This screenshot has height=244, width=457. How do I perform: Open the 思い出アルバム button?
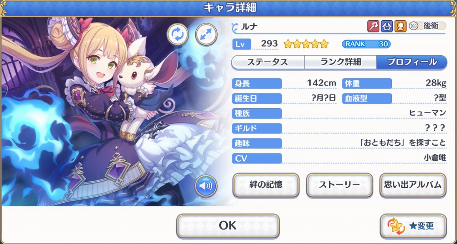[x=413, y=185]
